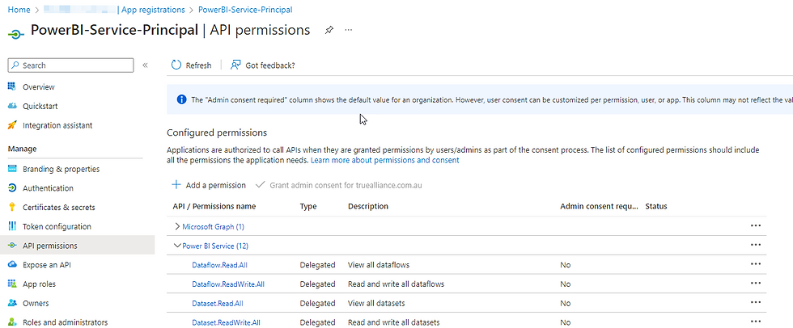
Task: Expand the Microsoft Graph (1) chevron
Action: 177,226
